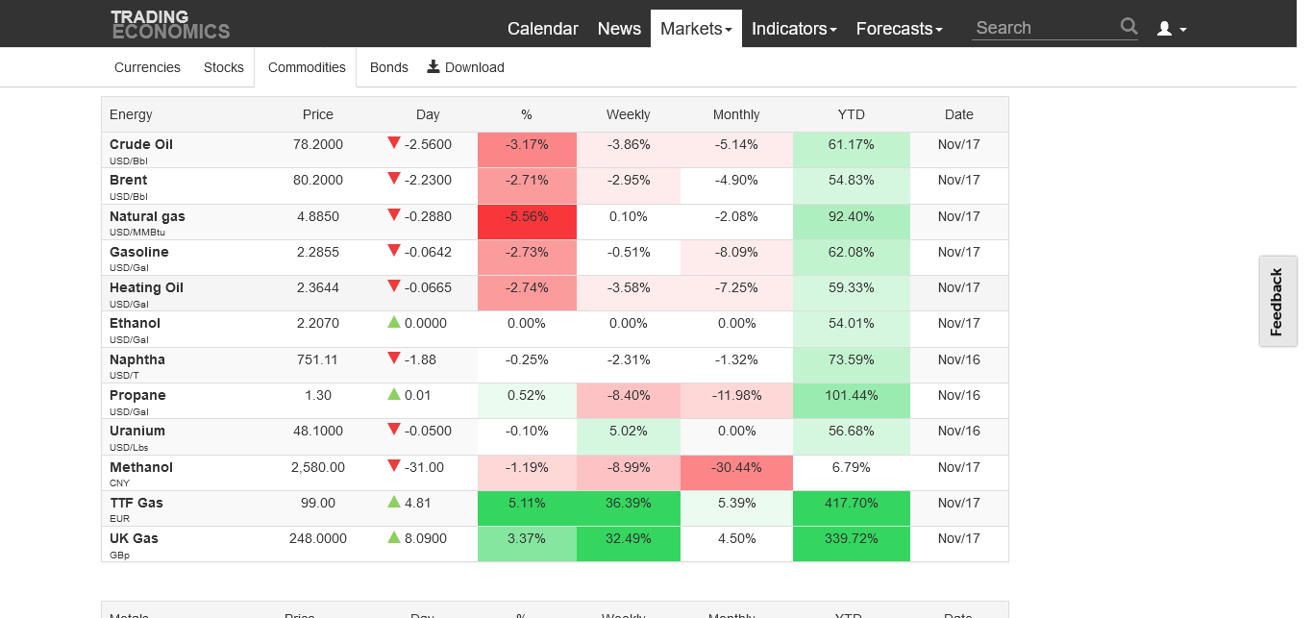
Task: Click the red down arrow for Crude Oil
Action: 393,143
